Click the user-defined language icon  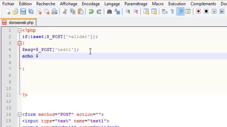[x=188, y=12]
